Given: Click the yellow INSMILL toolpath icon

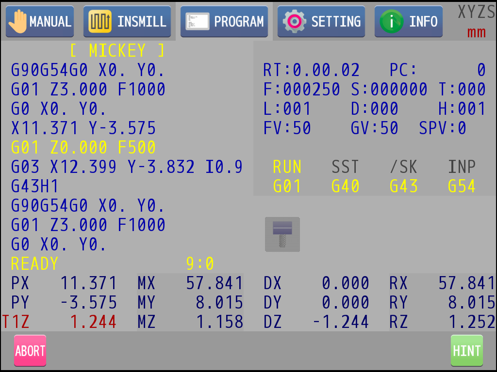Looking at the screenshot, I should (100, 22).
